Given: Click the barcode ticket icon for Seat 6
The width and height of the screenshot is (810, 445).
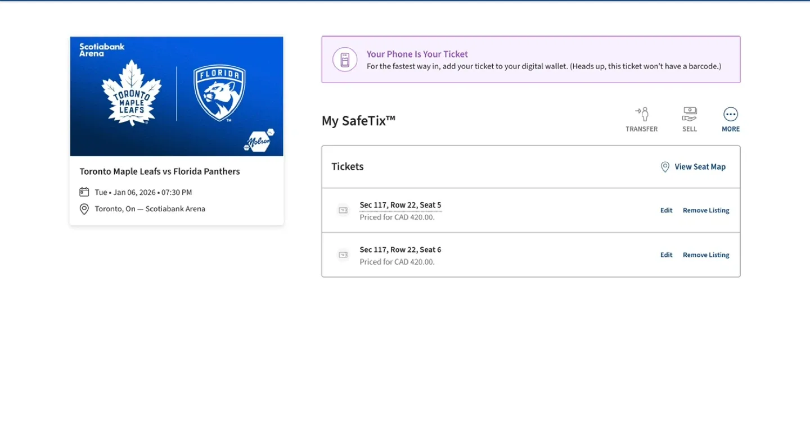Looking at the screenshot, I should click(x=343, y=255).
